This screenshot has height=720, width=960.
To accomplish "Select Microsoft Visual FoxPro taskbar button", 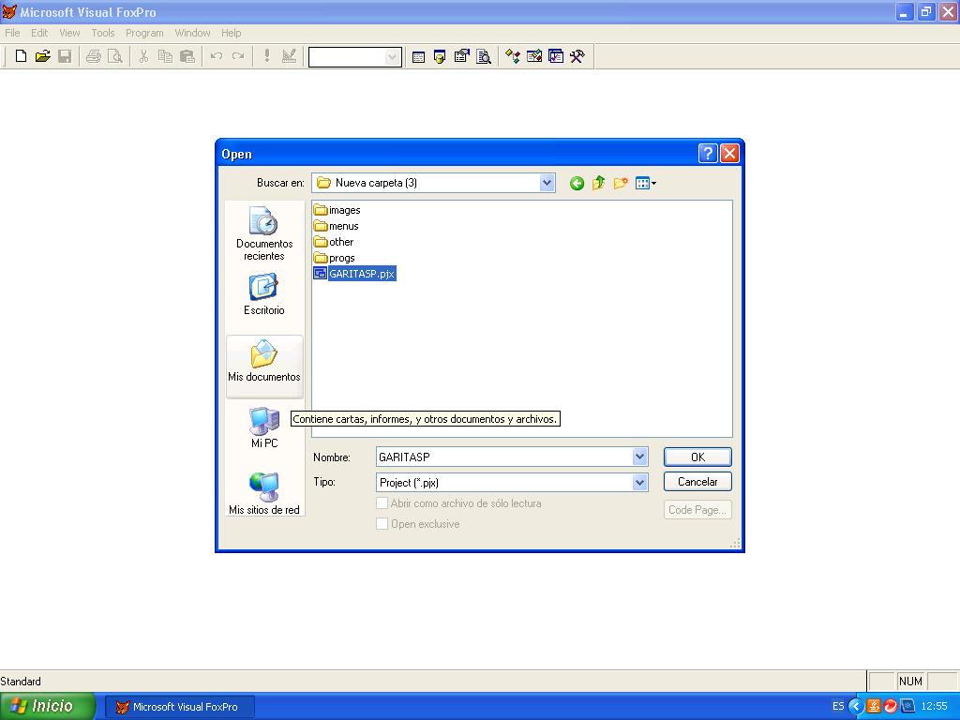I will click(x=179, y=707).
